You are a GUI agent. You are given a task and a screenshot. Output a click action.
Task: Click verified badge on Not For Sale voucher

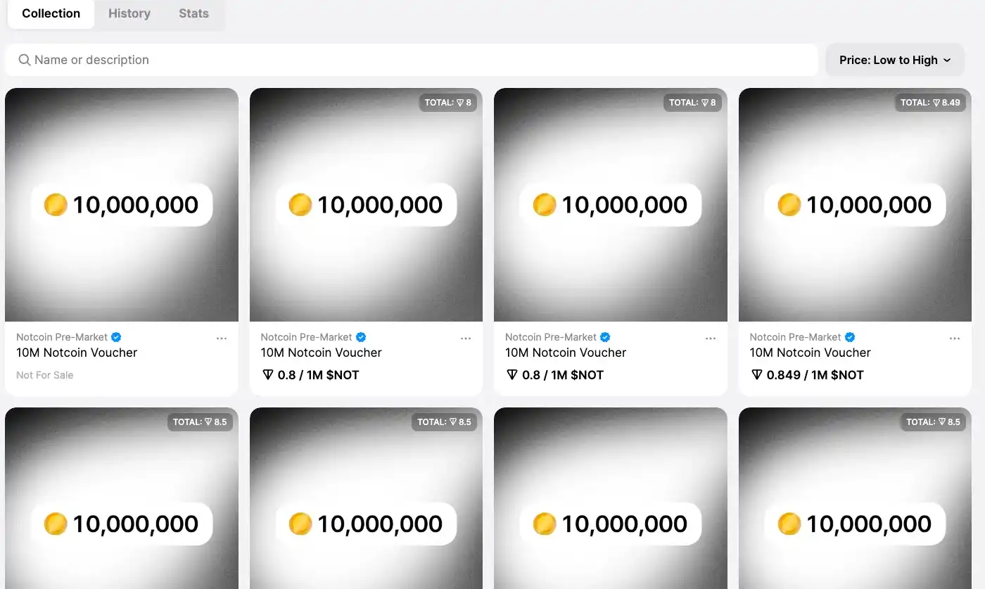116,337
